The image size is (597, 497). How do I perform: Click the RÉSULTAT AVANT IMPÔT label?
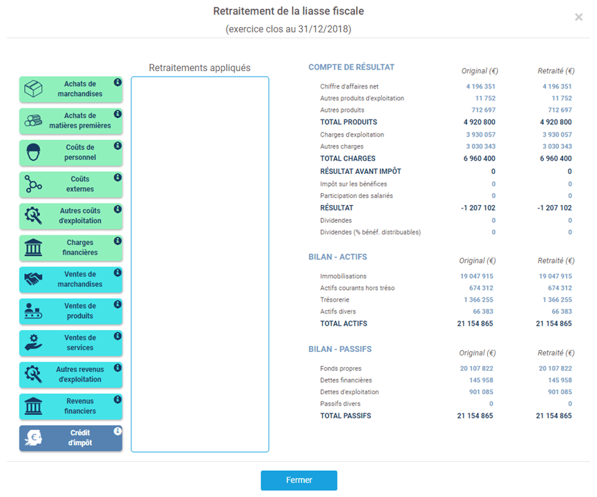[x=361, y=171]
